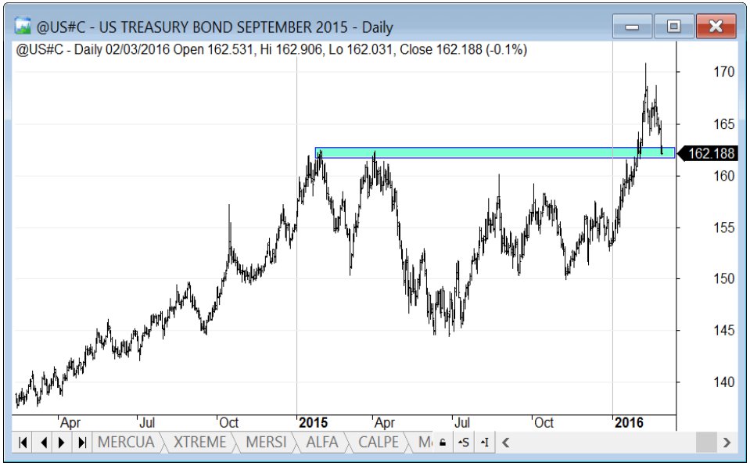This screenshot has width=750, height=466.
Task: Click the horizontal scrollbar thumb
Action: [x=705, y=443]
